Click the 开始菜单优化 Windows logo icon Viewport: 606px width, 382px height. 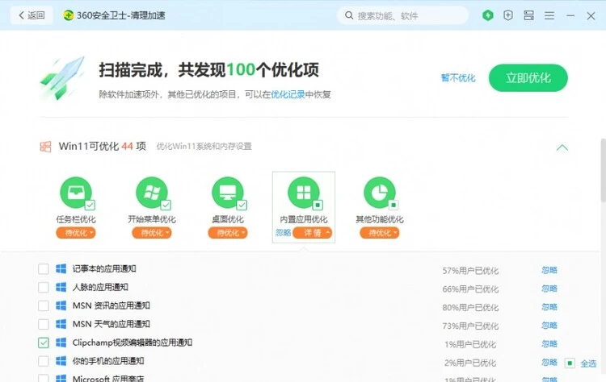tap(151, 193)
